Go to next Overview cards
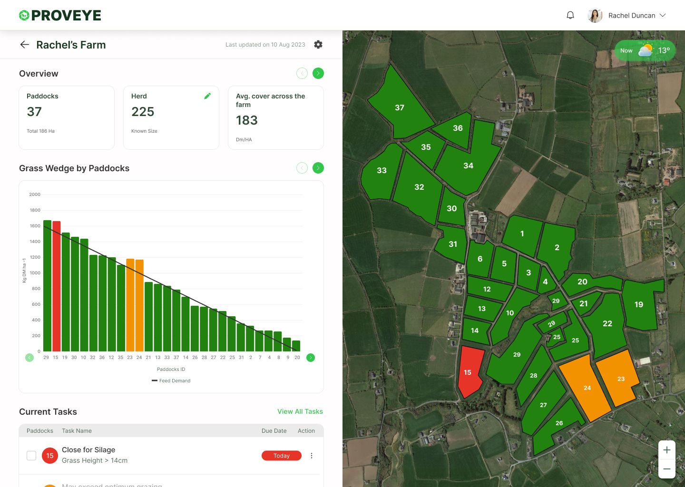The height and width of the screenshot is (487, 685). coord(318,73)
